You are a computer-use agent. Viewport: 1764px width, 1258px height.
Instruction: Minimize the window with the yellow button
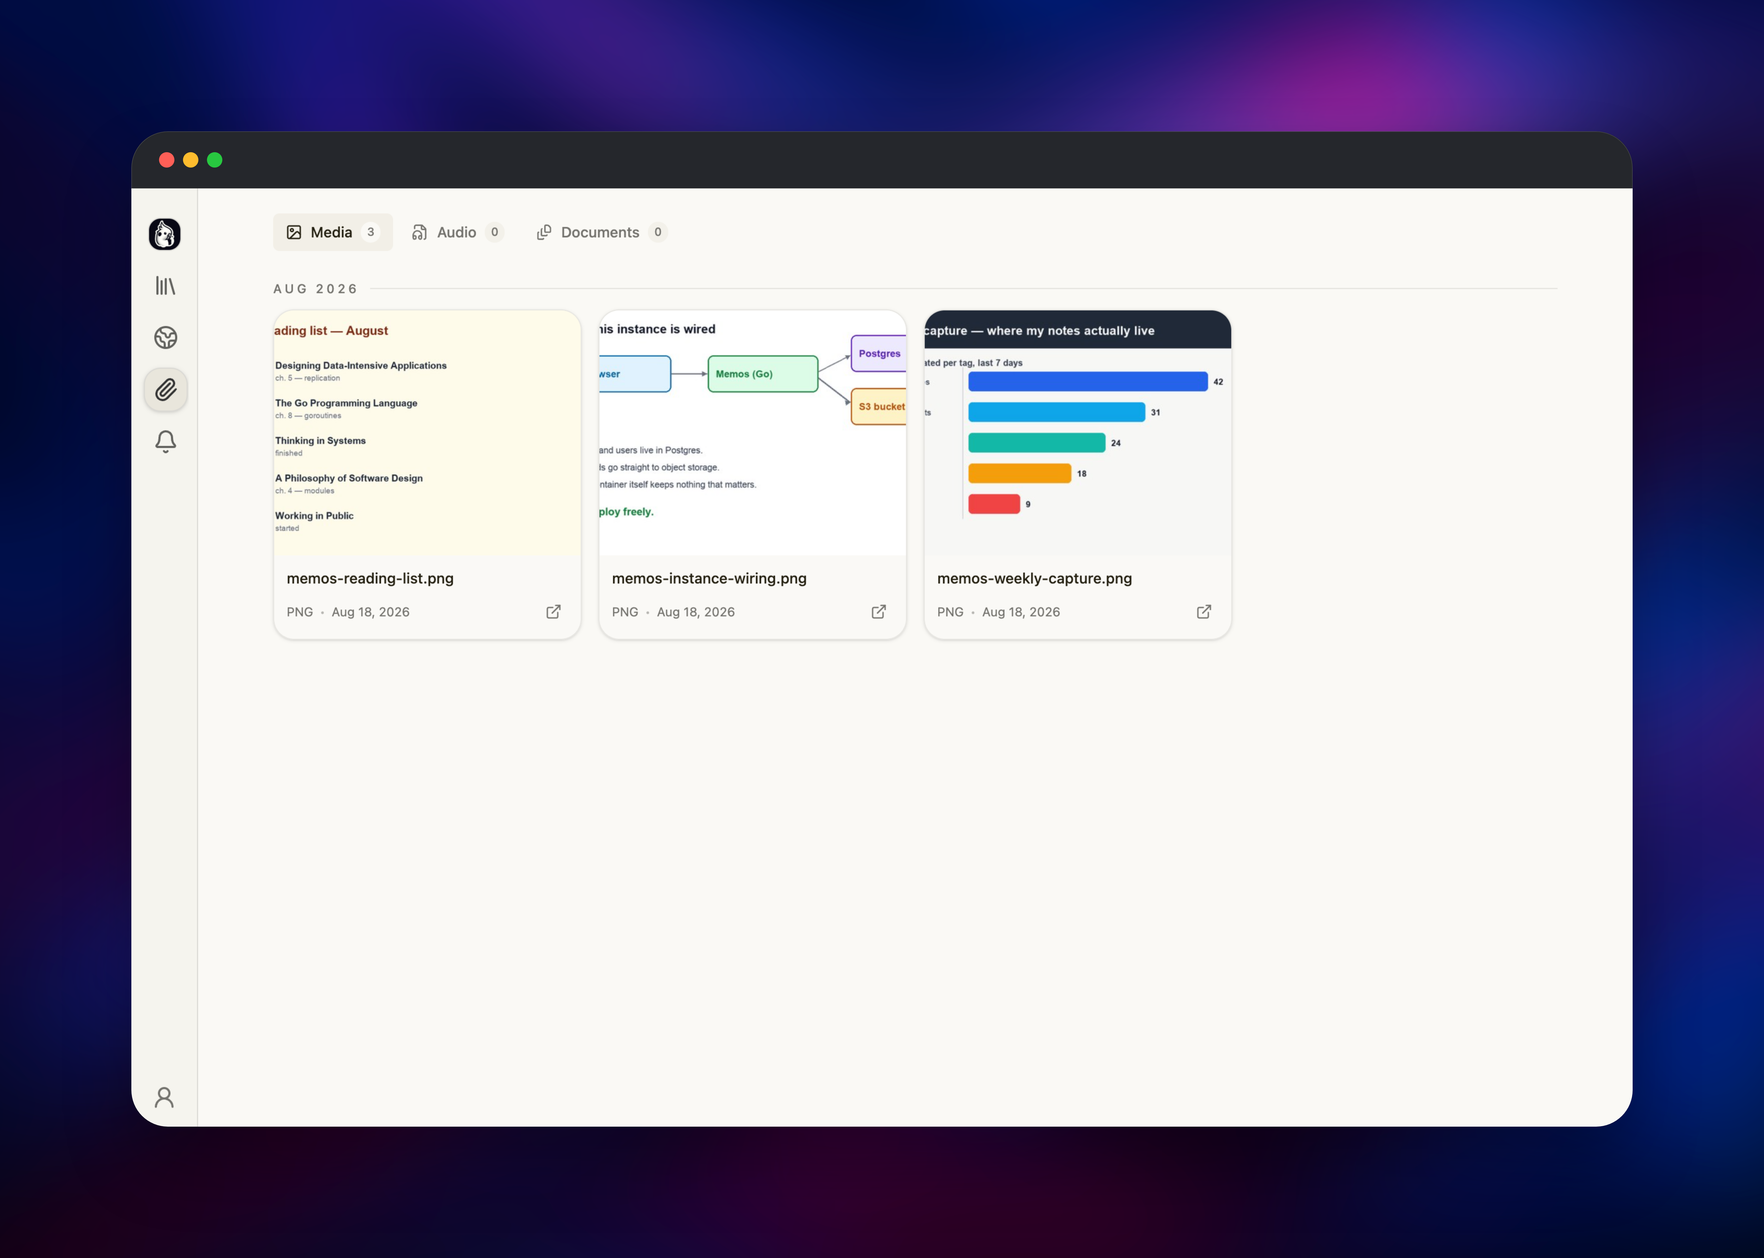click(191, 159)
